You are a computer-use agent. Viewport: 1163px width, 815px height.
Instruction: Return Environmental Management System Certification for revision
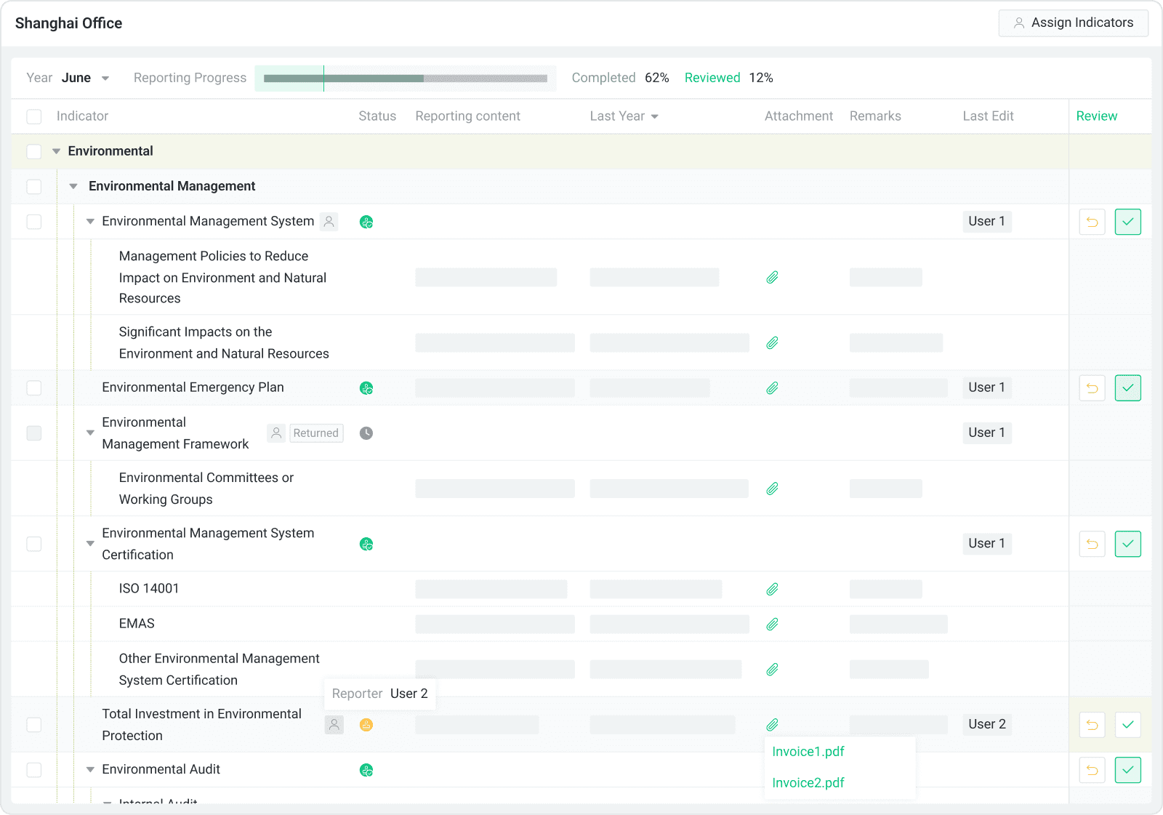(x=1092, y=544)
